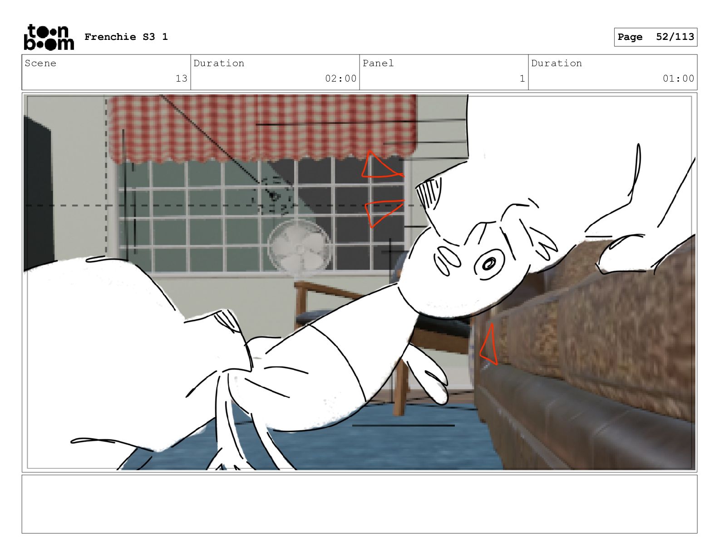Select the Scene cell showing 13
Image resolution: width=719 pixels, height=555 pixels.
[x=106, y=72]
